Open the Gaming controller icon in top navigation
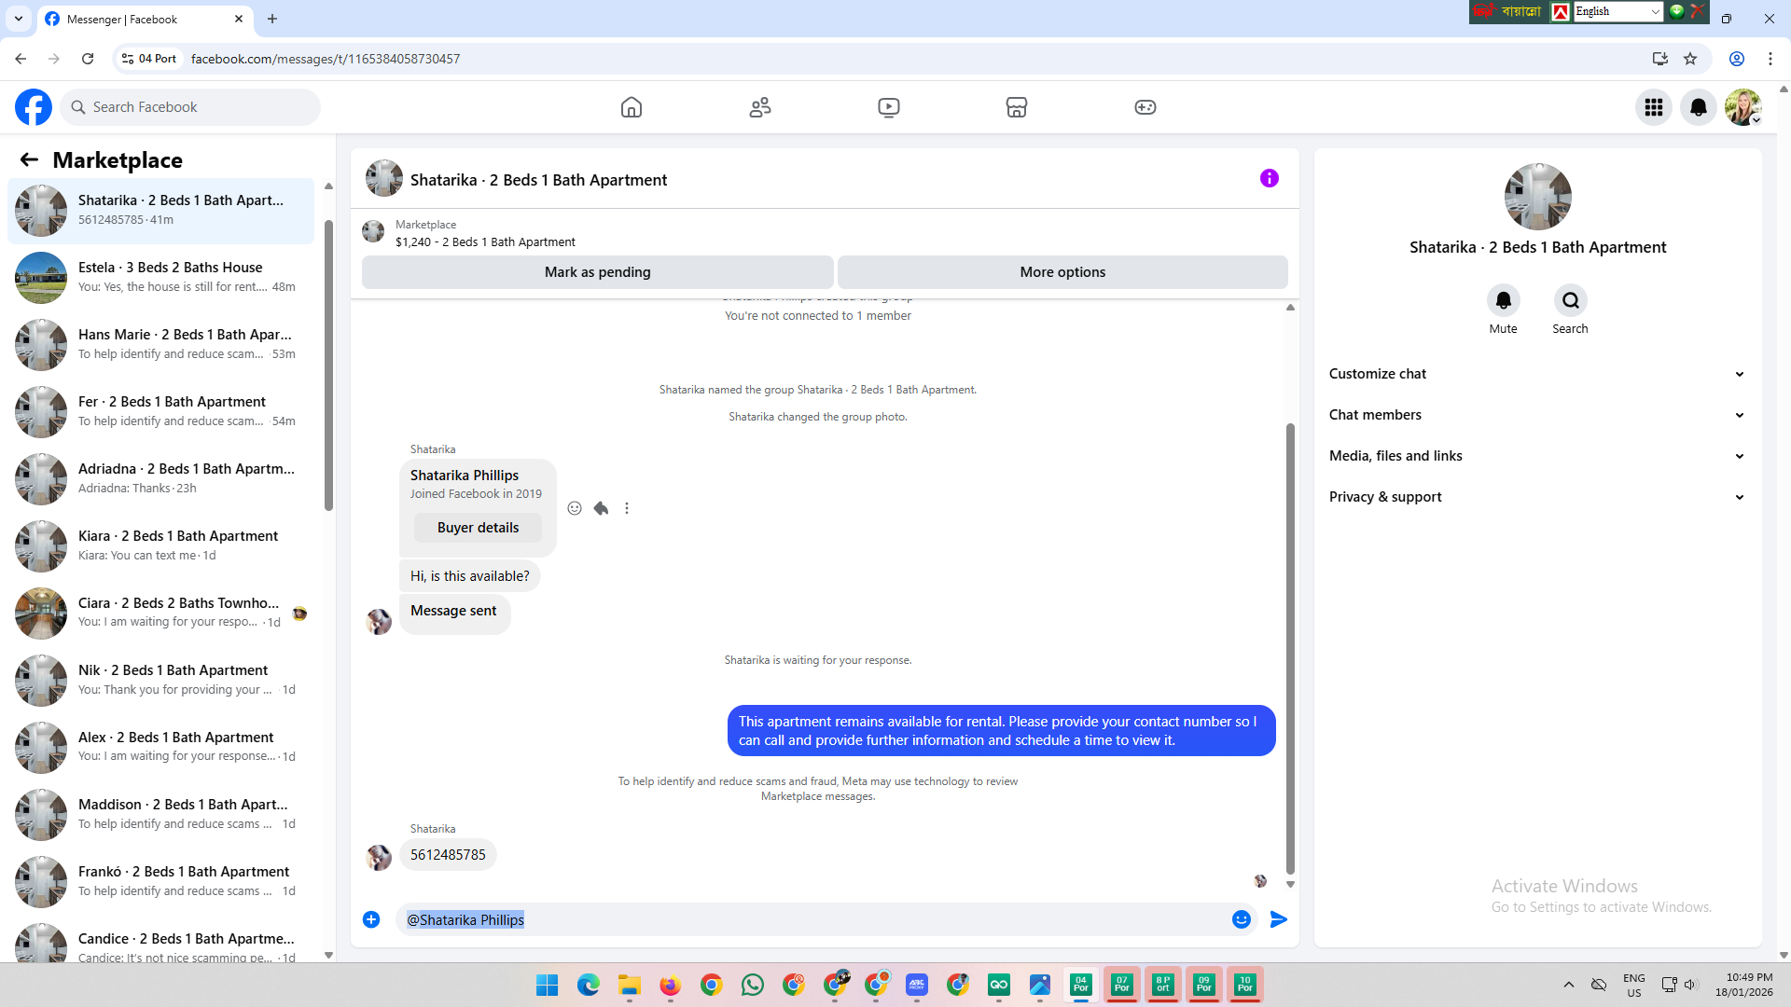 1145,107
